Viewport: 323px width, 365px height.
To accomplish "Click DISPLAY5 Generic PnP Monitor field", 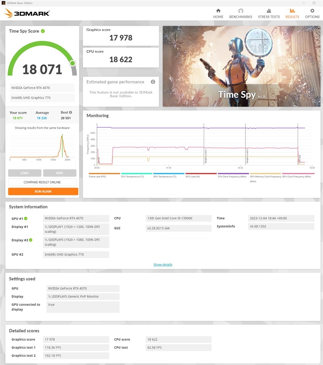I will [x=83, y=296].
